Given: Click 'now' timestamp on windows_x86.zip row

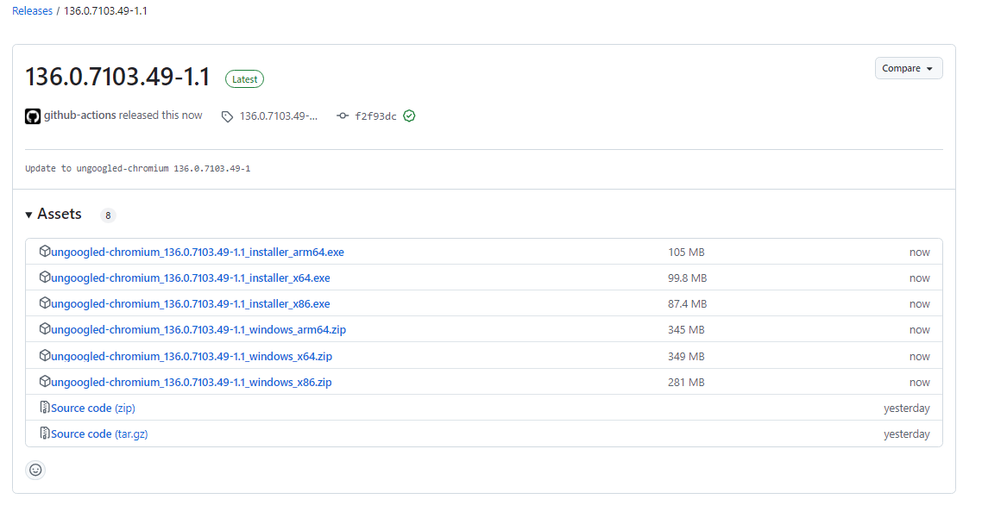Looking at the screenshot, I should pos(919,382).
